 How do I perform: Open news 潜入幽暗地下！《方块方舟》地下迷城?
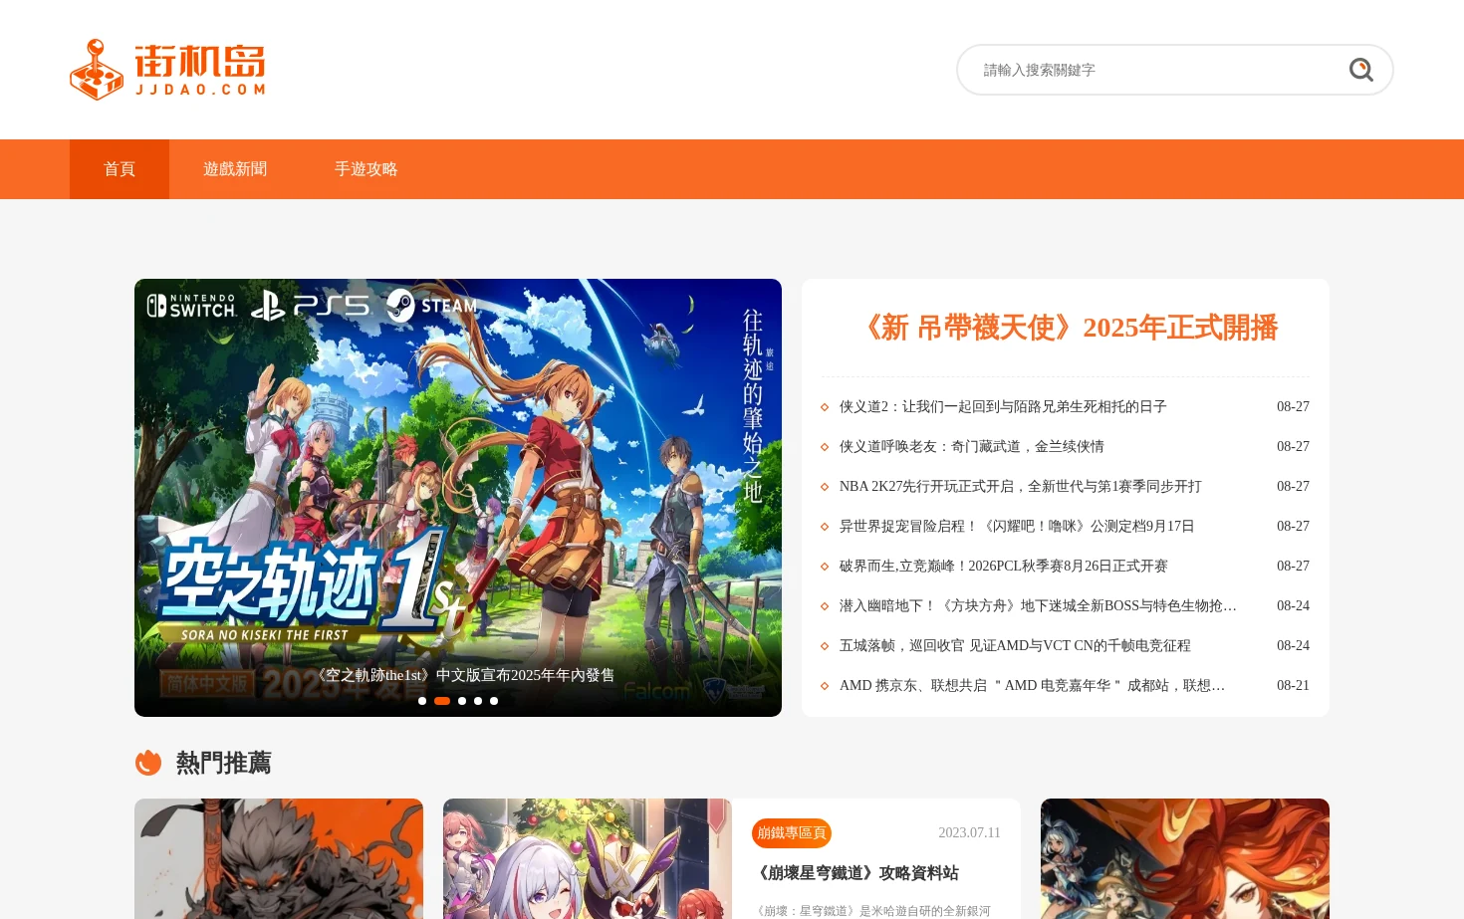[x=1038, y=605]
